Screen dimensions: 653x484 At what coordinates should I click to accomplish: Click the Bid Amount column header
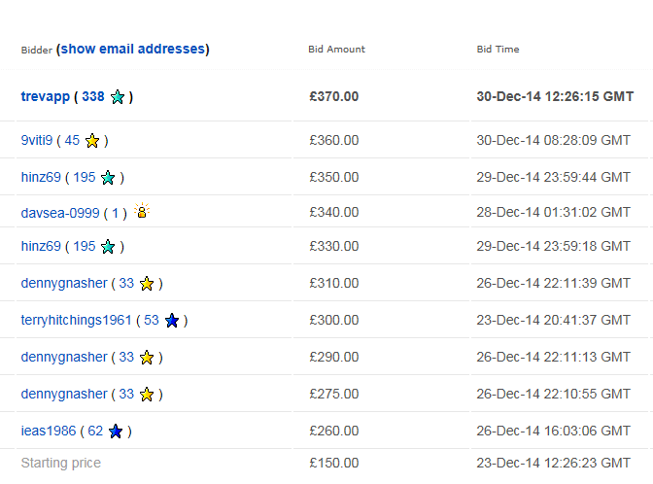(336, 49)
